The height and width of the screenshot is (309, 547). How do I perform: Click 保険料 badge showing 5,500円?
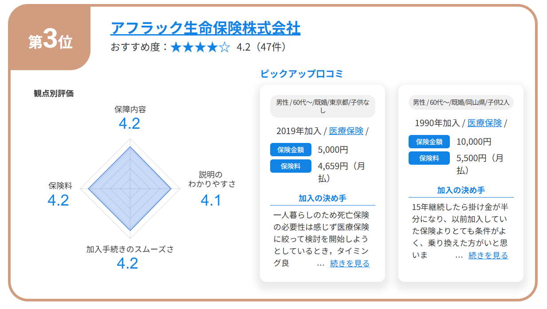(x=429, y=158)
